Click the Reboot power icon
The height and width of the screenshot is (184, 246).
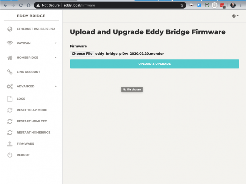point(10,155)
